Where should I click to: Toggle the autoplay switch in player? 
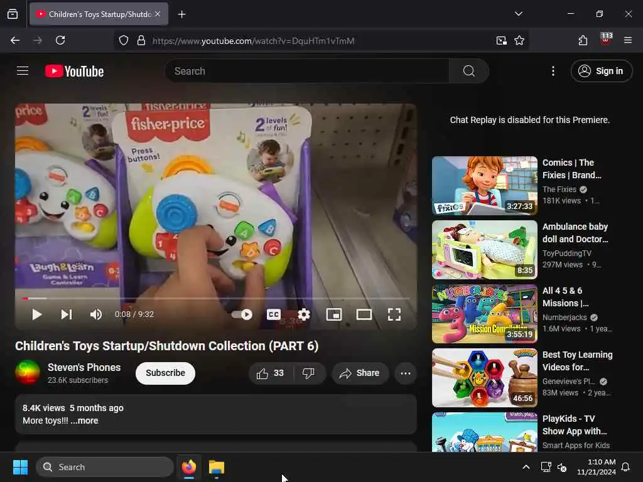click(242, 314)
